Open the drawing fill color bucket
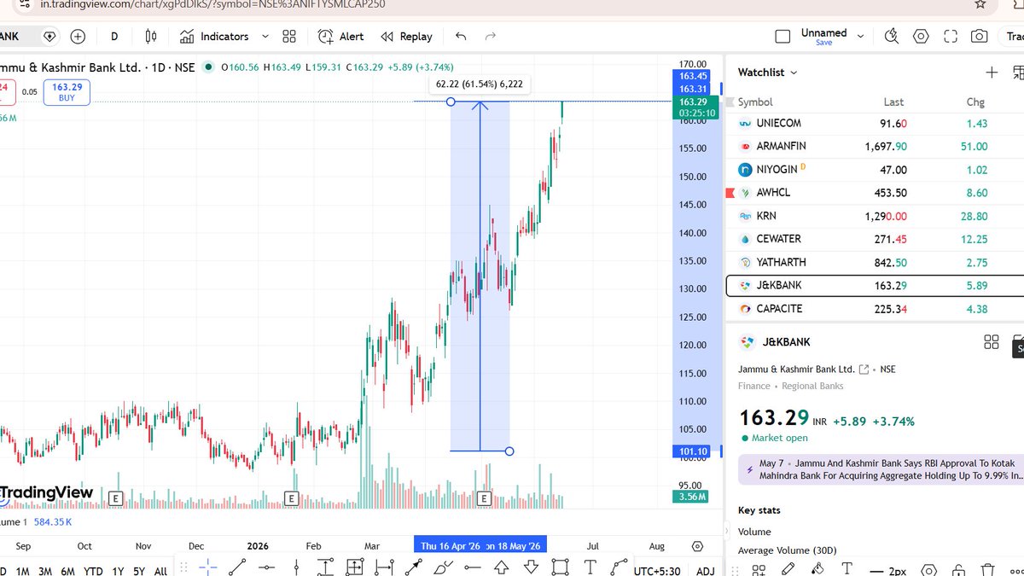The width and height of the screenshot is (1024, 576). pos(817,569)
